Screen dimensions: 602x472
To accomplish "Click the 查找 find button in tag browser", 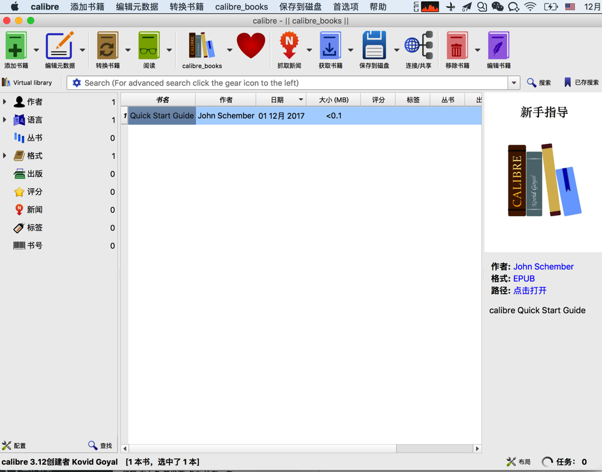I will pyautogui.click(x=100, y=446).
